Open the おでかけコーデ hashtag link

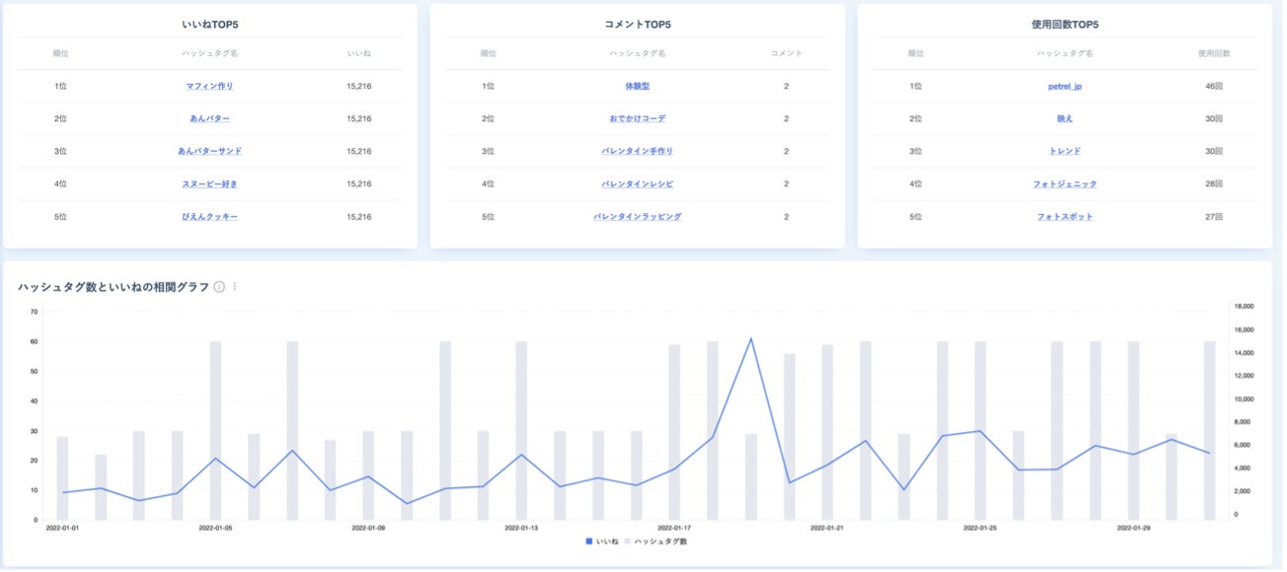click(637, 118)
